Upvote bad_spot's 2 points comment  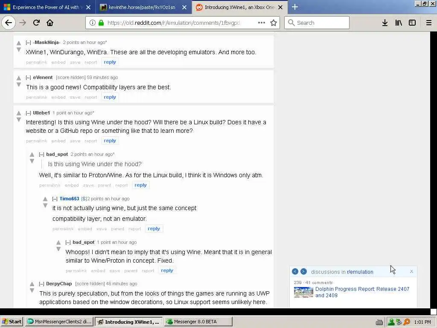point(32,155)
